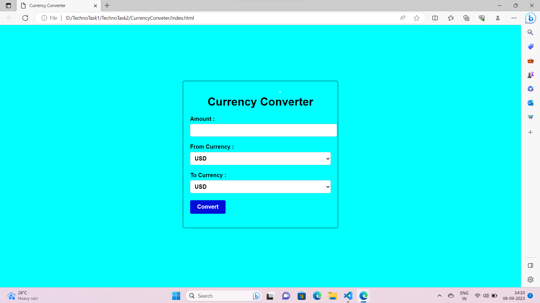
Task: Toggle the sidebar panel layout icon
Action: coord(530,266)
